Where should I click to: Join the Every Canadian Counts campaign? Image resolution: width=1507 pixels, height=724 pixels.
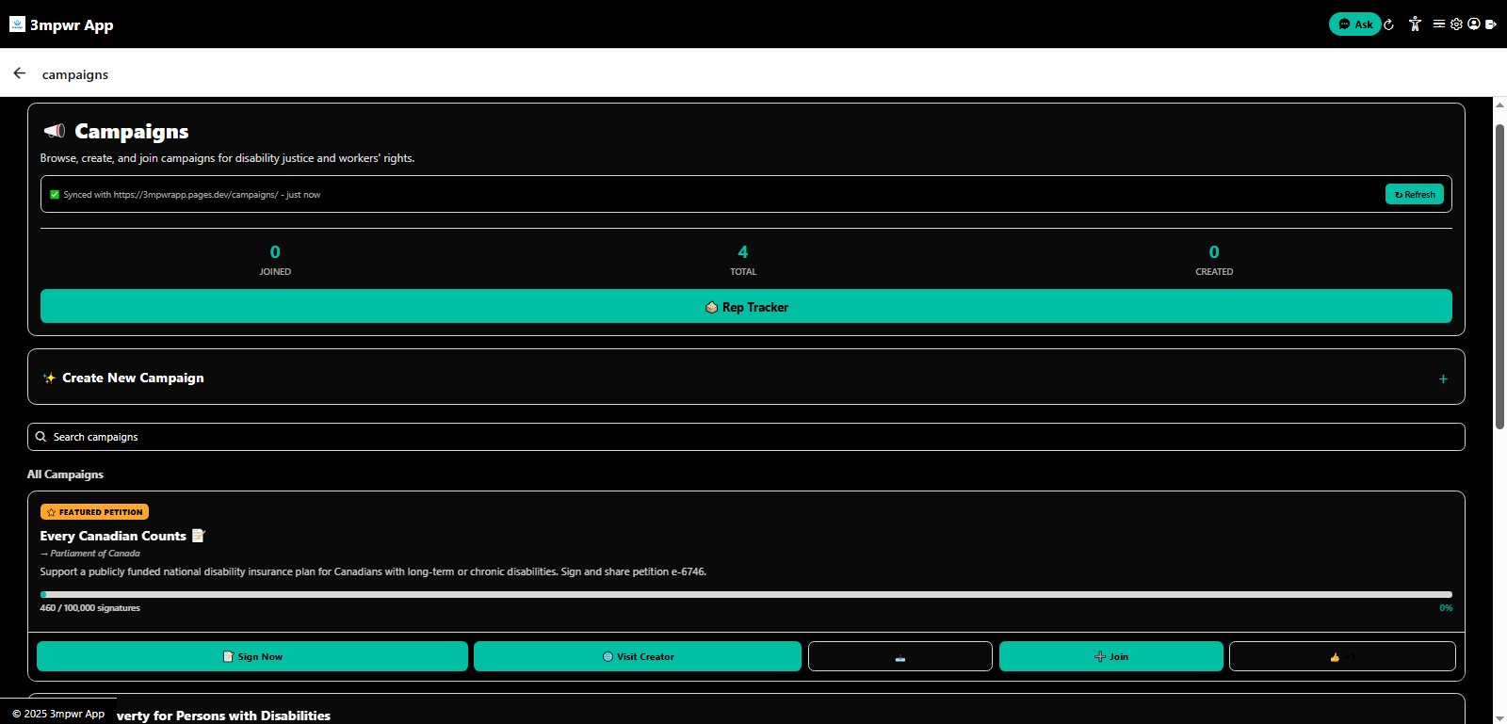click(x=1111, y=656)
